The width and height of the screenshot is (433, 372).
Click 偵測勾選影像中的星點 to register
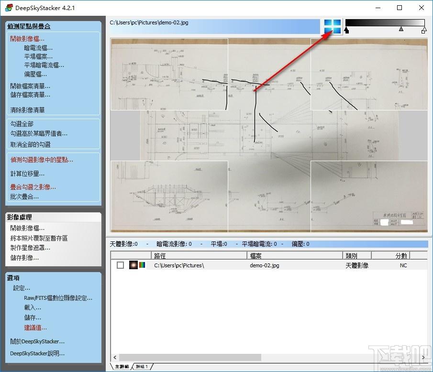click(x=42, y=160)
